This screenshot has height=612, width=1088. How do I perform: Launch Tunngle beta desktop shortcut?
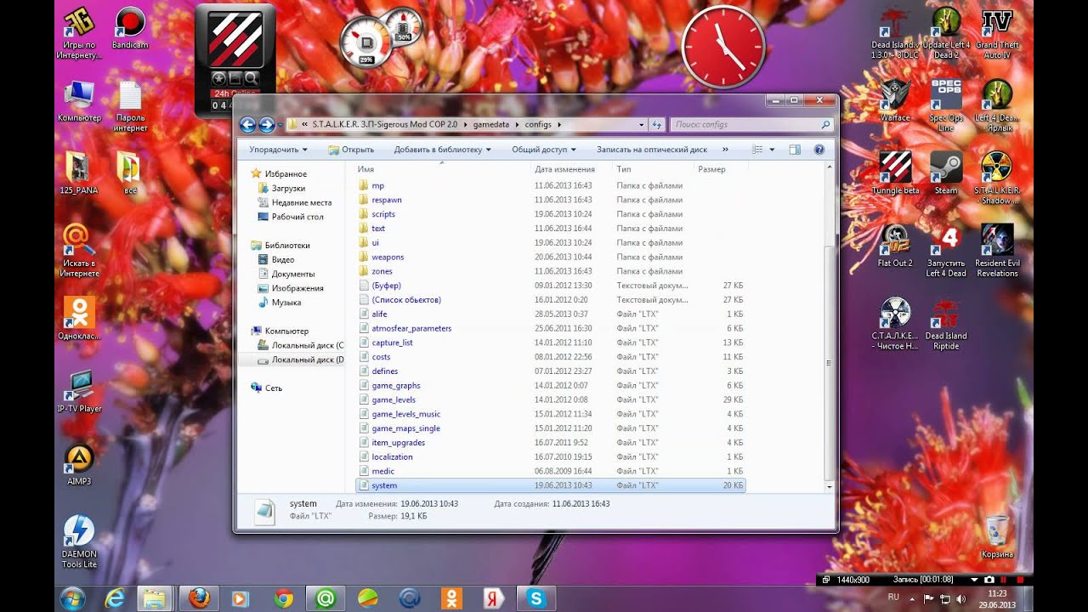[895, 173]
